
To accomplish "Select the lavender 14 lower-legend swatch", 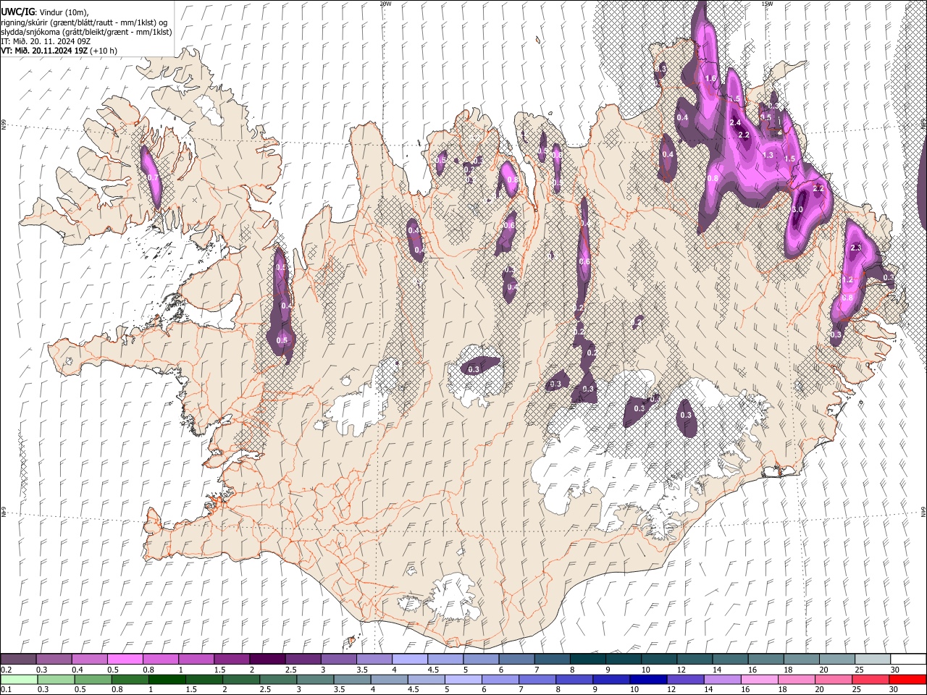I will 722,679.
